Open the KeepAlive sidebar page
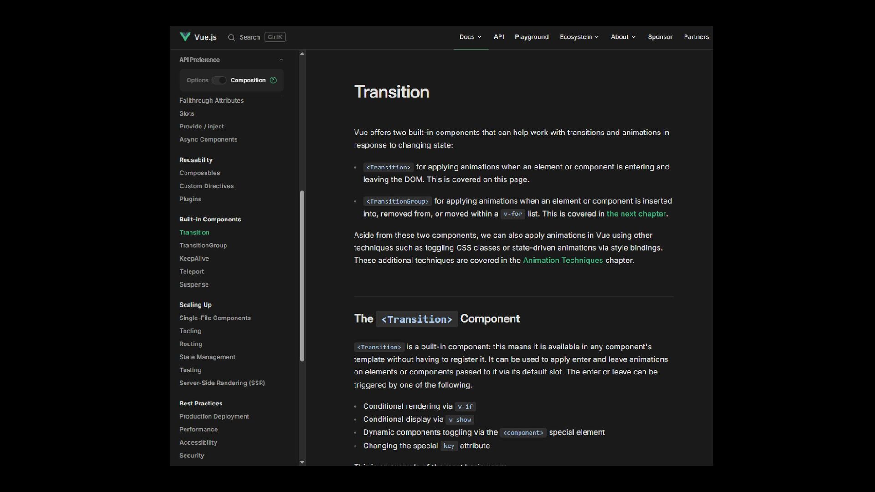 pos(194,258)
